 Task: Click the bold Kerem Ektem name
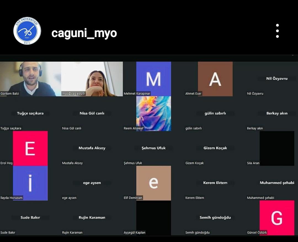215,183
